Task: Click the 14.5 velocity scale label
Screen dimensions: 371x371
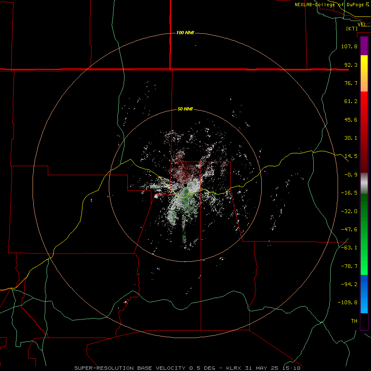Action: (x=351, y=156)
